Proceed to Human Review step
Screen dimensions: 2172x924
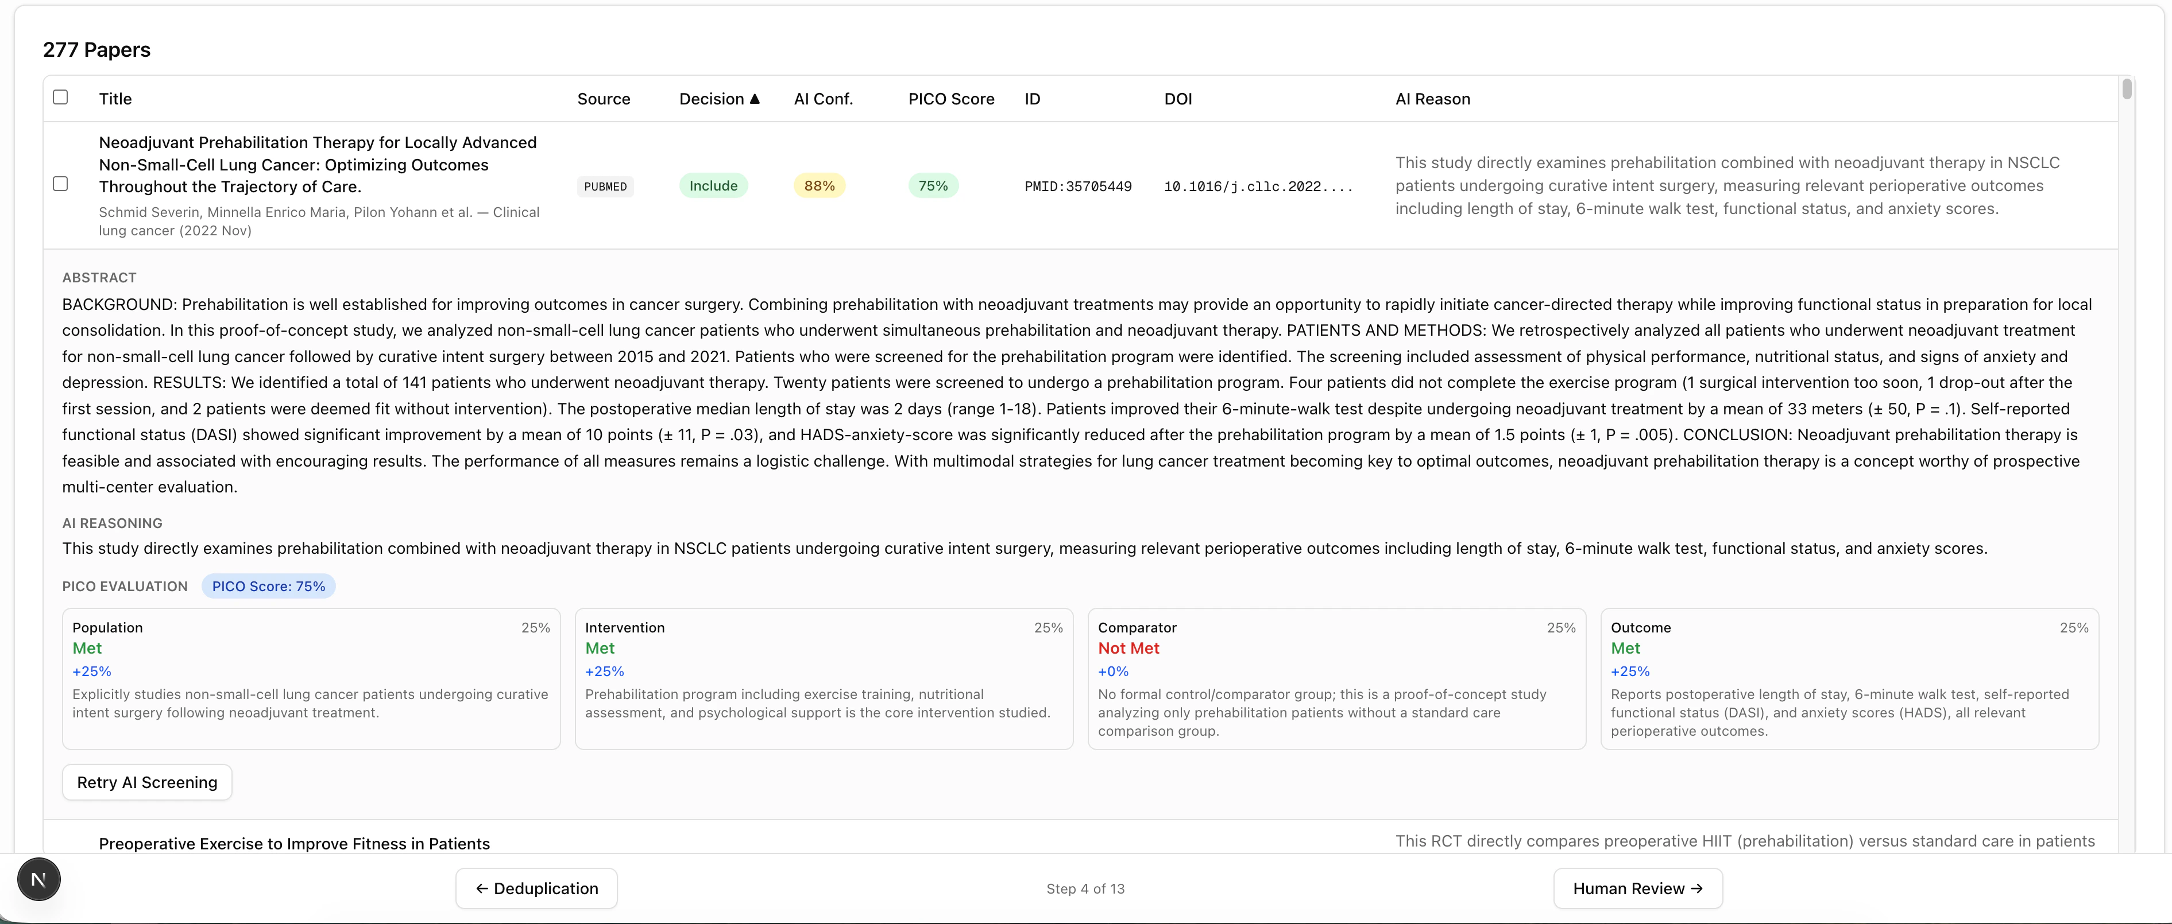[1637, 888]
